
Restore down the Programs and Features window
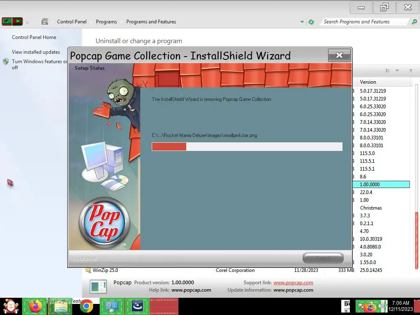384,7
